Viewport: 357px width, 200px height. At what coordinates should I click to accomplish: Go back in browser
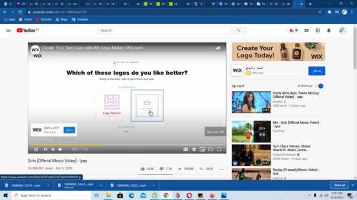point(5,12)
